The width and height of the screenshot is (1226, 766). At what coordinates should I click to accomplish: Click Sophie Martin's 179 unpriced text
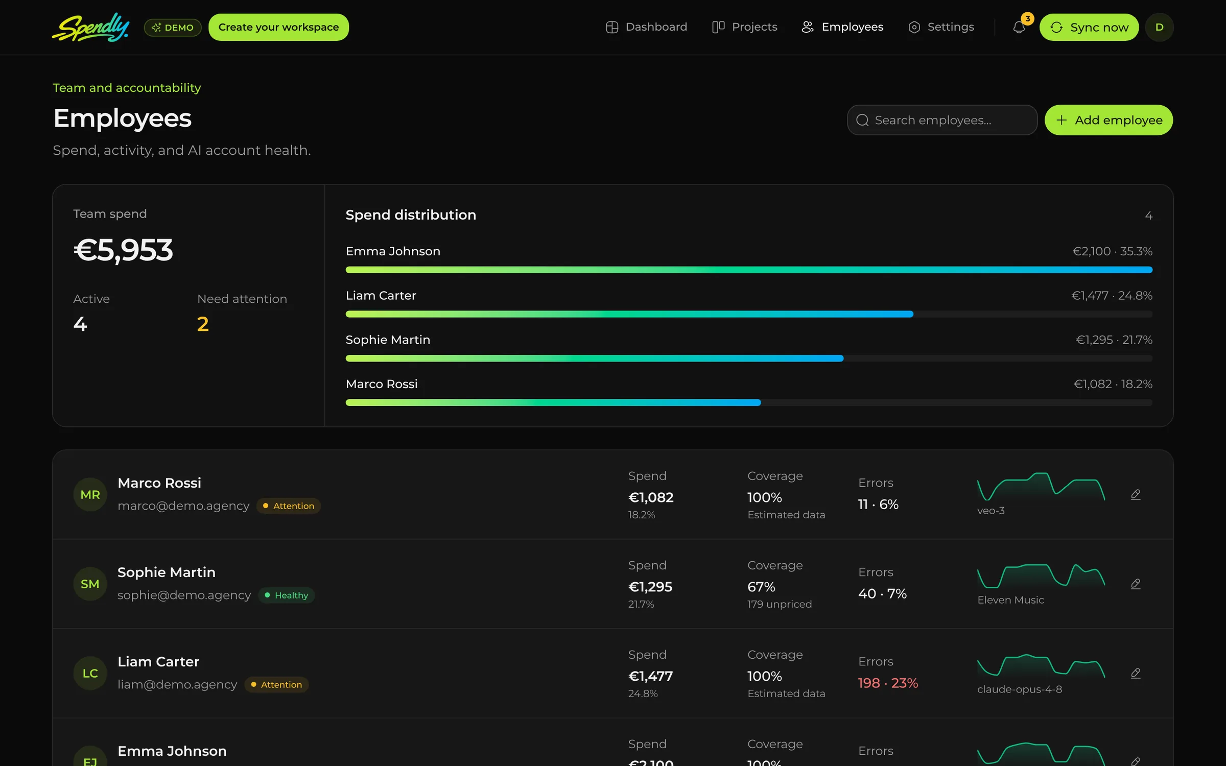(x=780, y=604)
